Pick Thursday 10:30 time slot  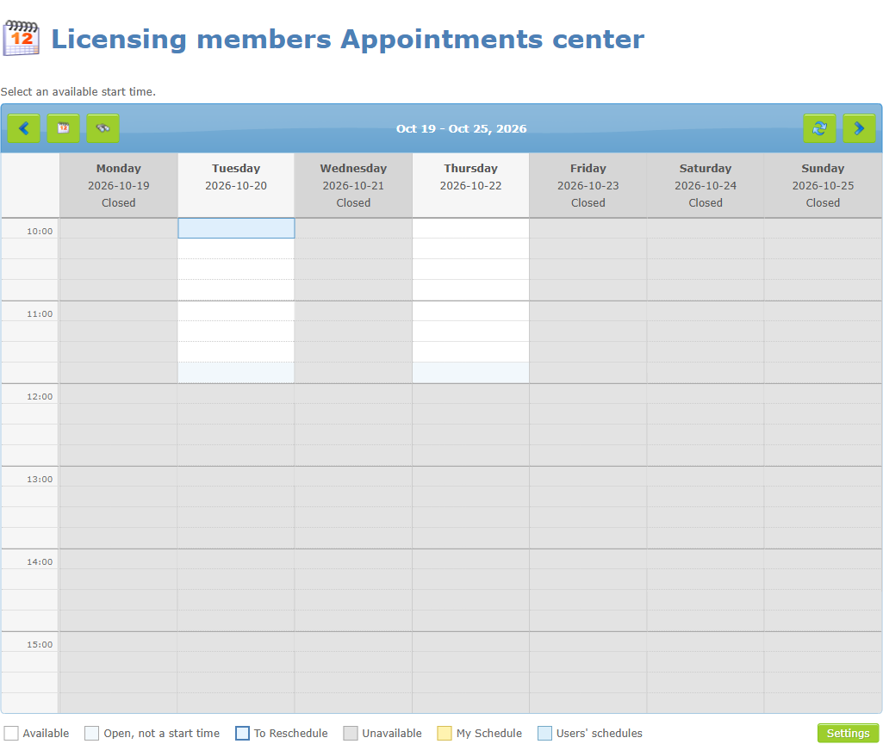point(470,270)
